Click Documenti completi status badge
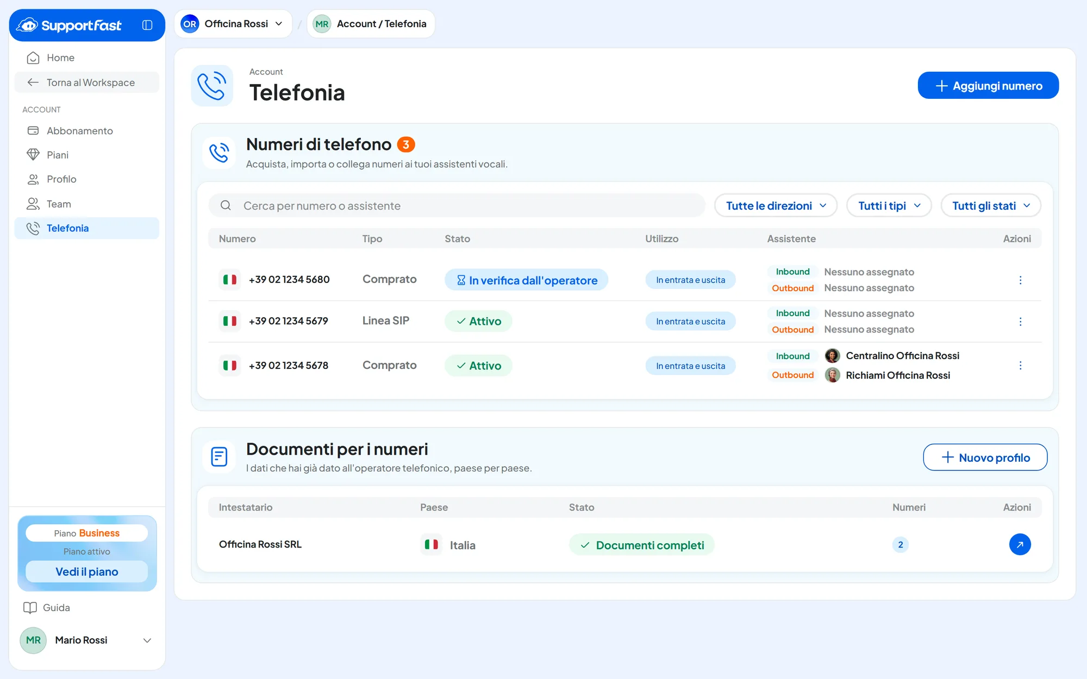Image resolution: width=1087 pixels, height=679 pixels. click(x=642, y=545)
